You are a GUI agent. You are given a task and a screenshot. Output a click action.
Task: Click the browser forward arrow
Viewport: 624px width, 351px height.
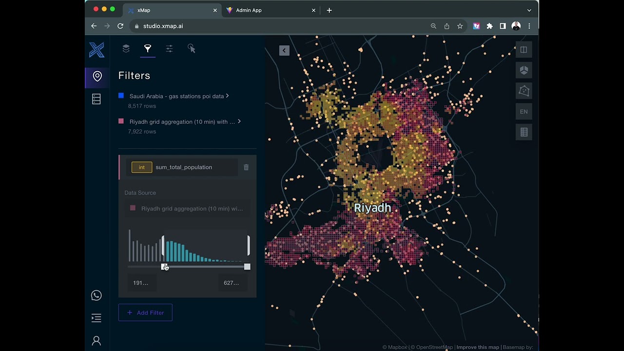pos(107,26)
